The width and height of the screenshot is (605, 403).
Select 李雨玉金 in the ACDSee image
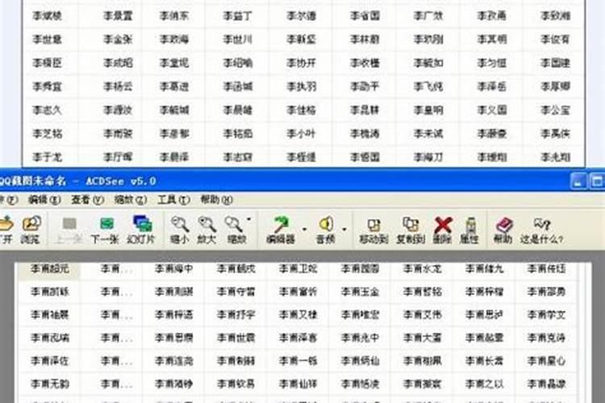click(x=360, y=292)
